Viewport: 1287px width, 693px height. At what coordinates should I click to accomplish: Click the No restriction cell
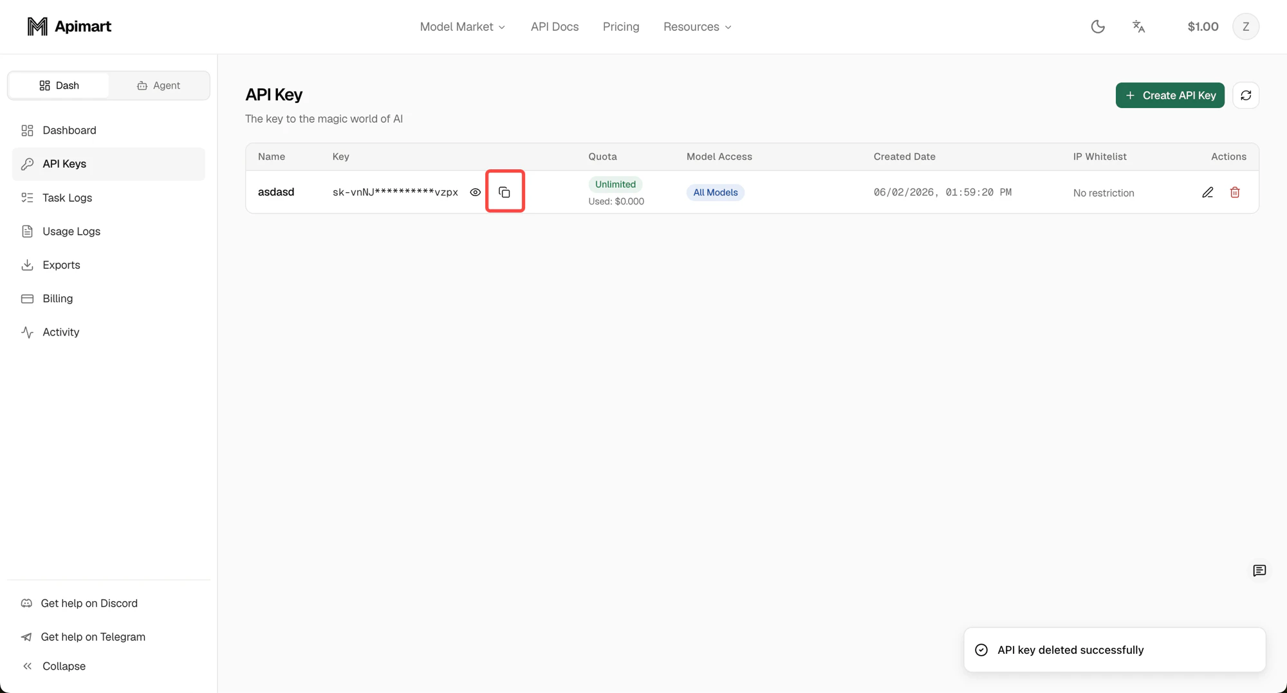(1104, 193)
